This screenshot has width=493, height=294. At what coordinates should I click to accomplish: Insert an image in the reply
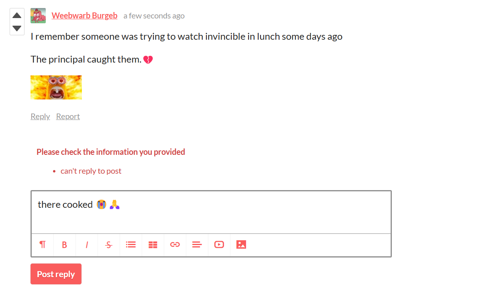pyautogui.click(x=241, y=245)
